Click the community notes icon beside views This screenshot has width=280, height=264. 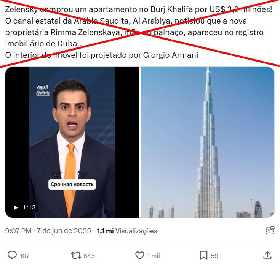[270, 231]
